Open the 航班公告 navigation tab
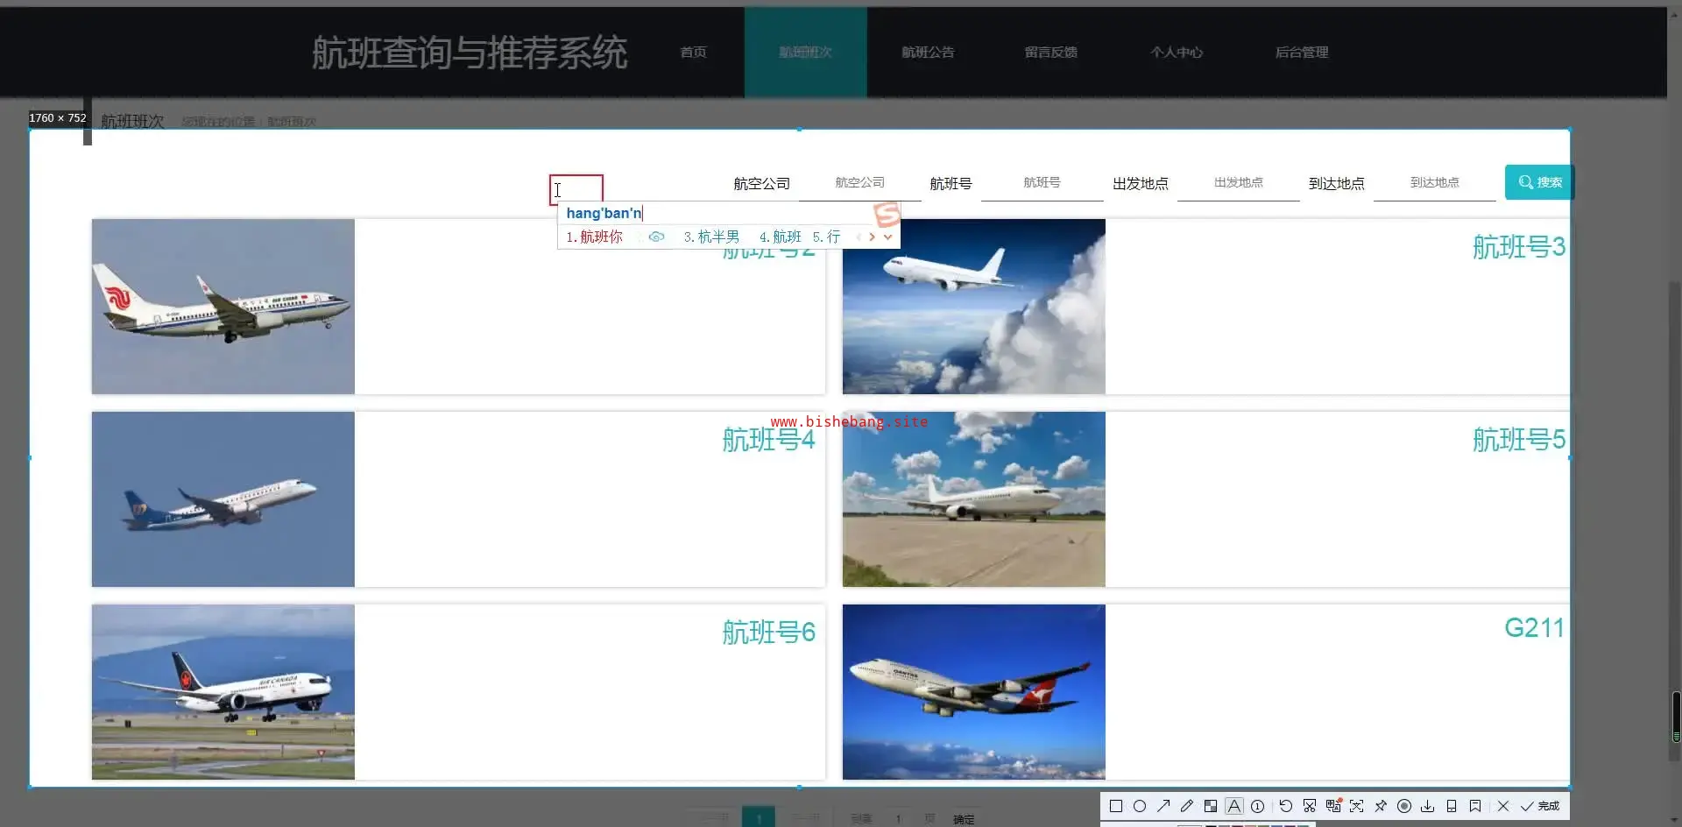 928,53
